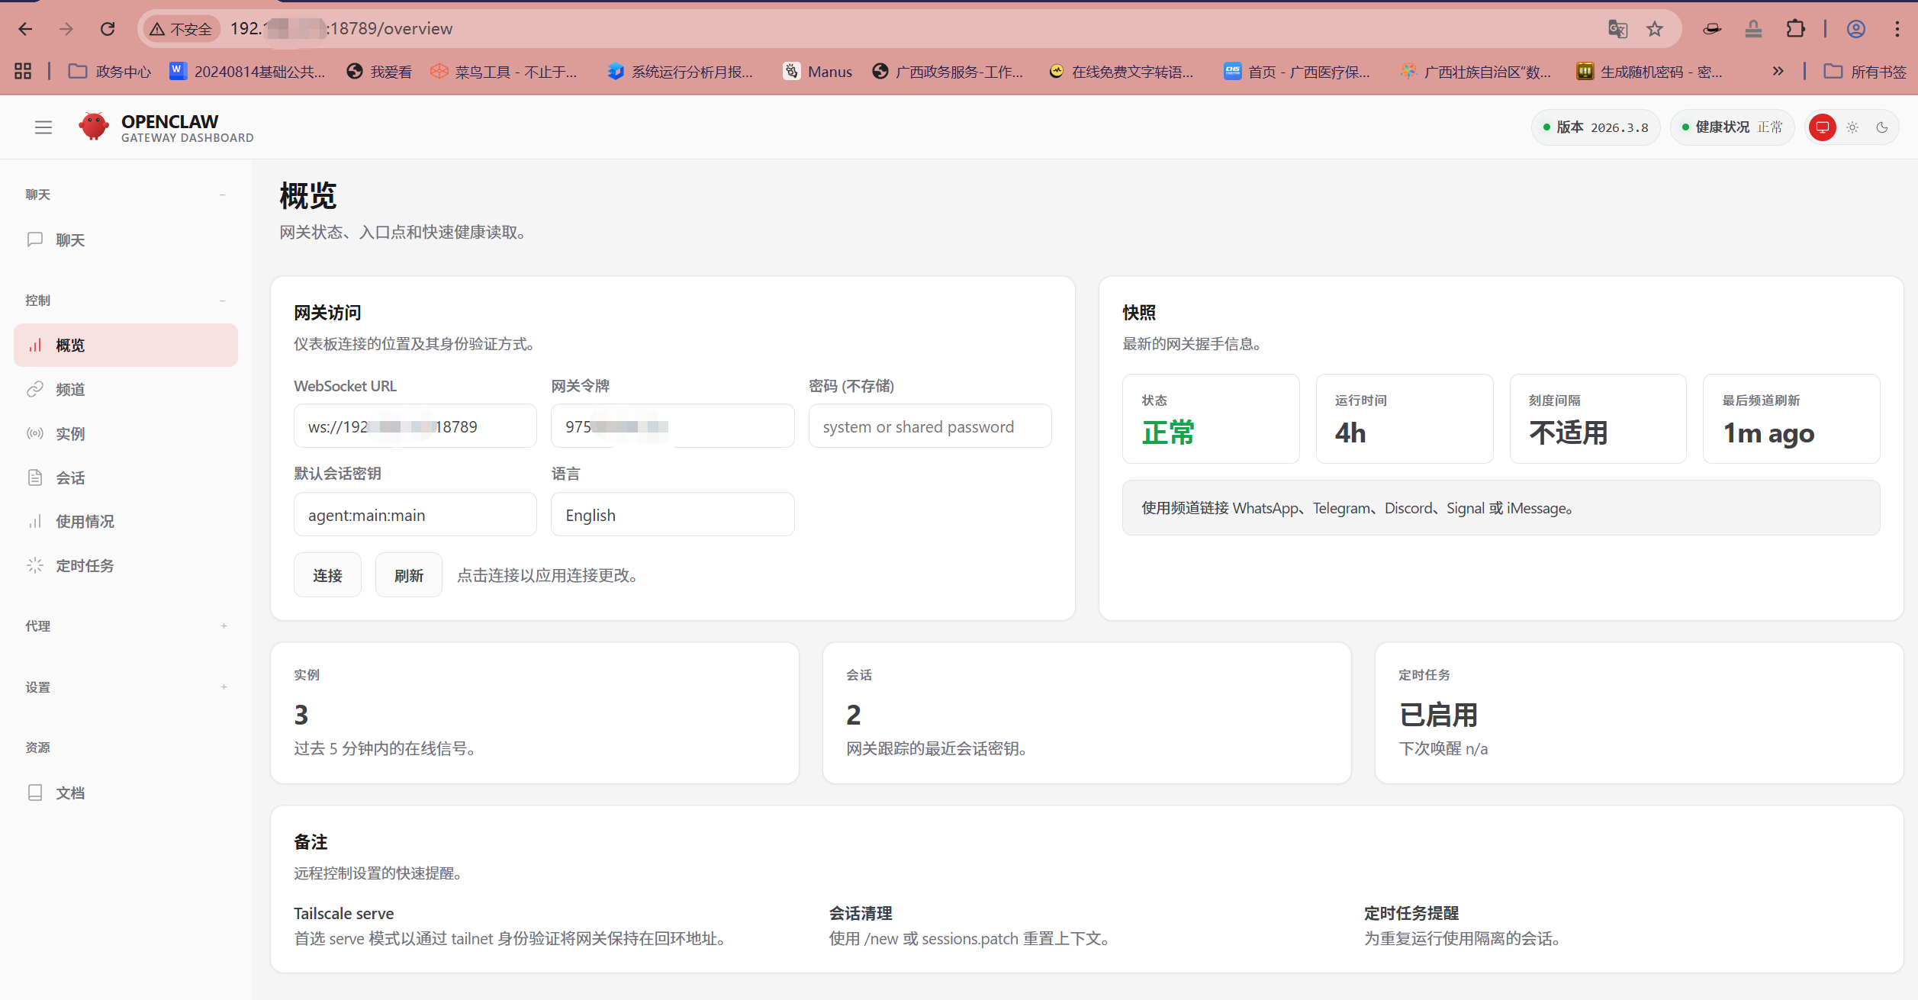Click the OpenClaw red mascot logo
Viewport: 1918px width, 1000px height.
pos(93,127)
